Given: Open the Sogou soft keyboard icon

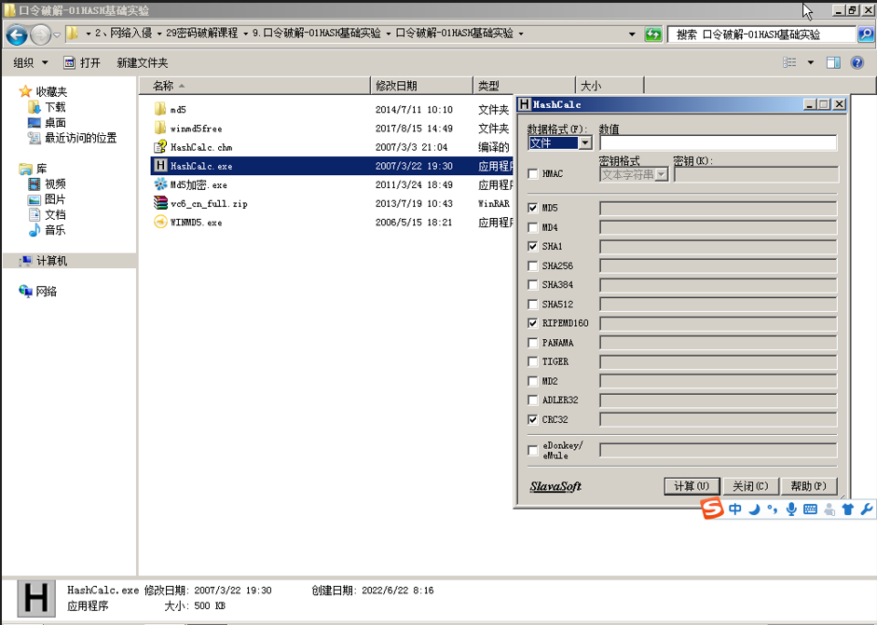Looking at the screenshot, I should [810, 510].
